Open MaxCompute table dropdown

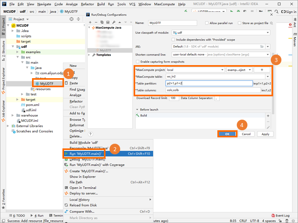click(x=268, y=77)
